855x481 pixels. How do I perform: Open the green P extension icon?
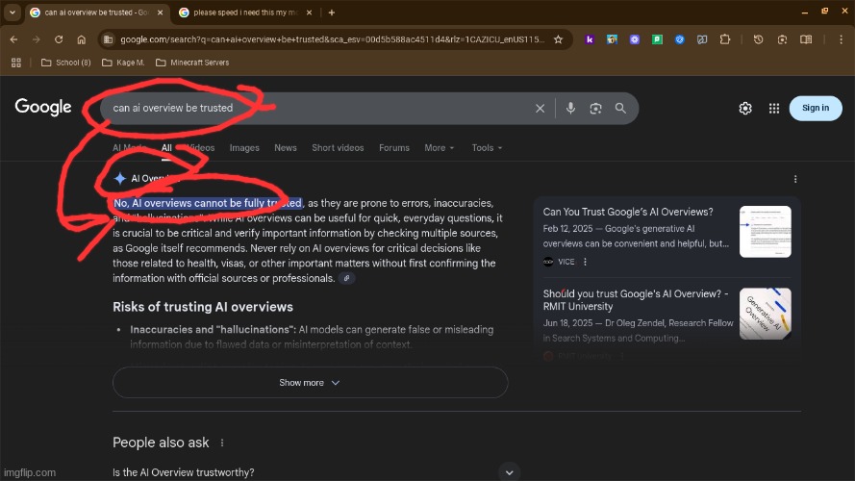(657, 39)
